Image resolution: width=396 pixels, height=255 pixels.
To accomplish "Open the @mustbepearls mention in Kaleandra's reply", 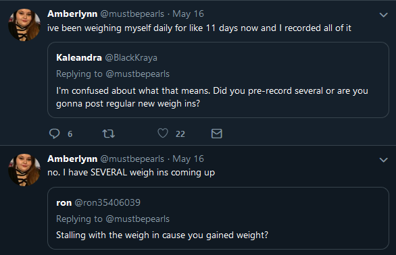I will (x=138, y=74).
